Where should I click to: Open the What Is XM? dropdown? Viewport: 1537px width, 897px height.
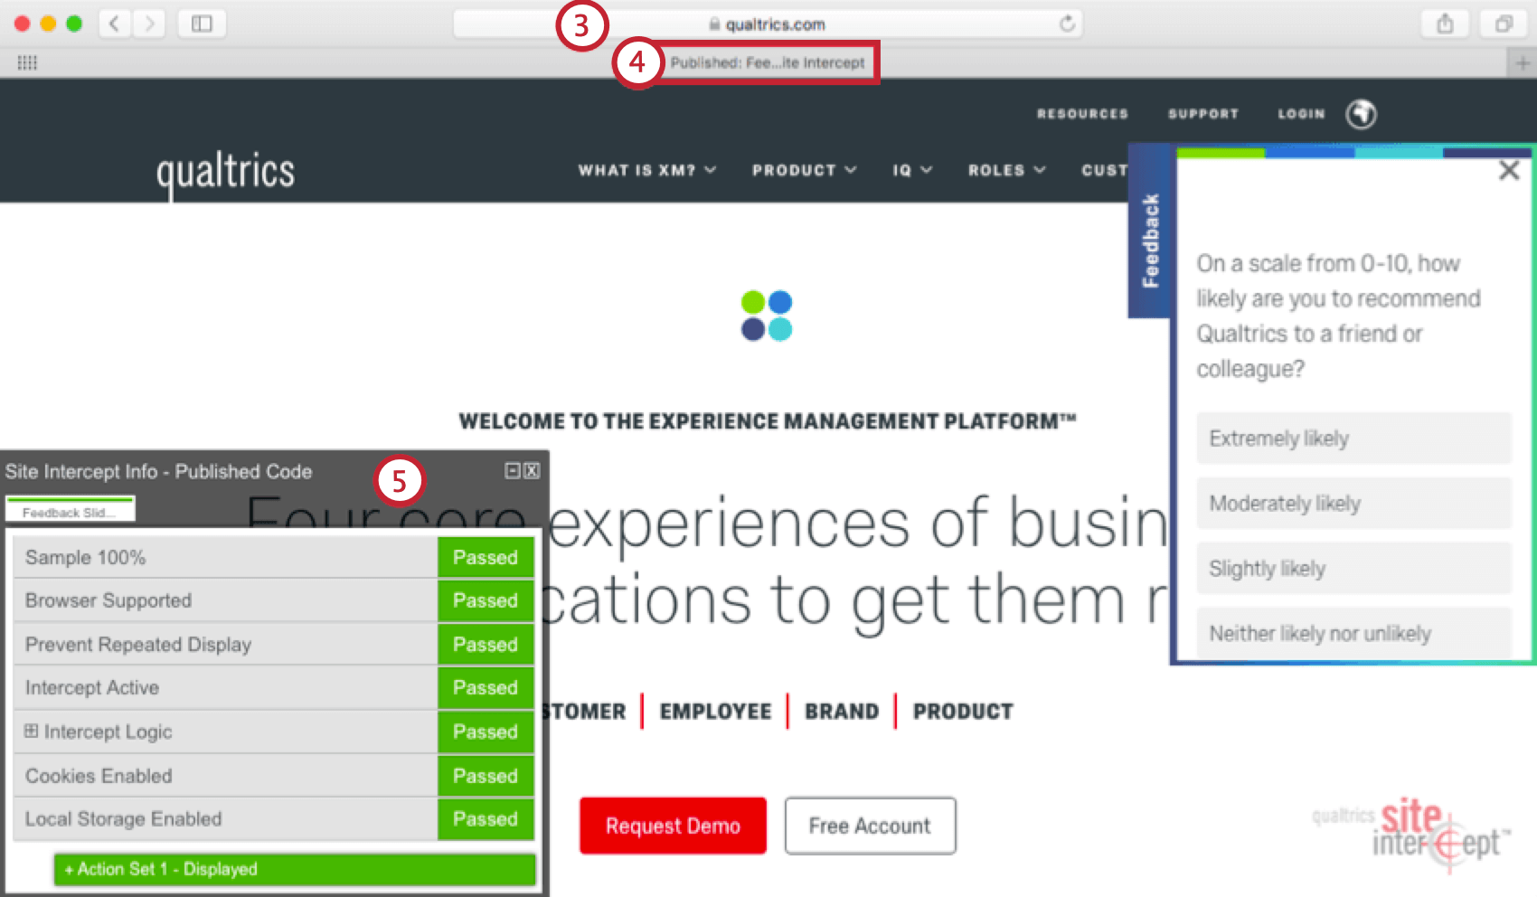coord(646,170)
